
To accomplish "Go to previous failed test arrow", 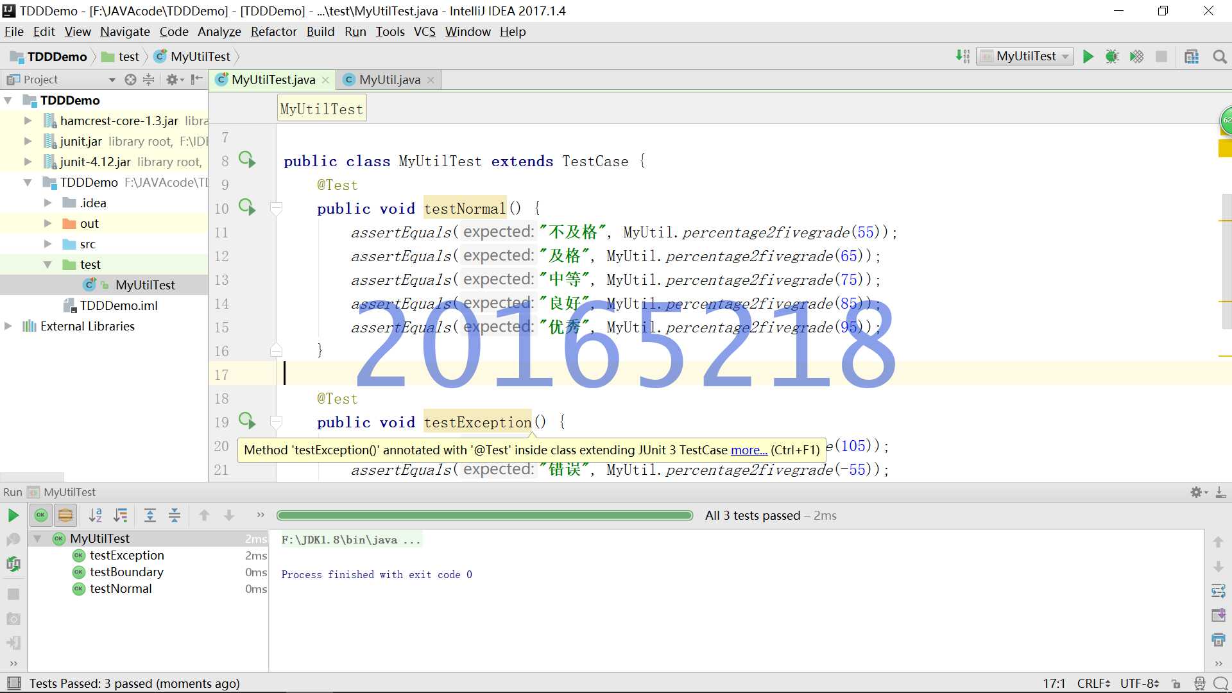I will click(205, 515).
